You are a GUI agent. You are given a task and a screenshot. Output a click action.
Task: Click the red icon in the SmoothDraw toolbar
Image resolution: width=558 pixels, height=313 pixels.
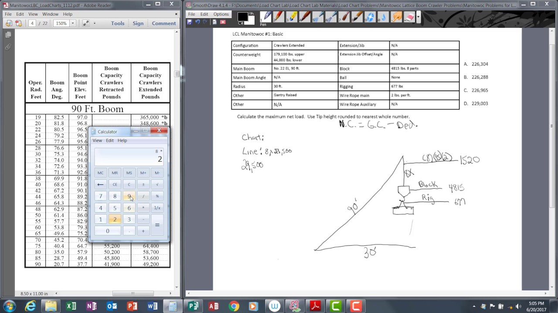[x=223, y=22]
